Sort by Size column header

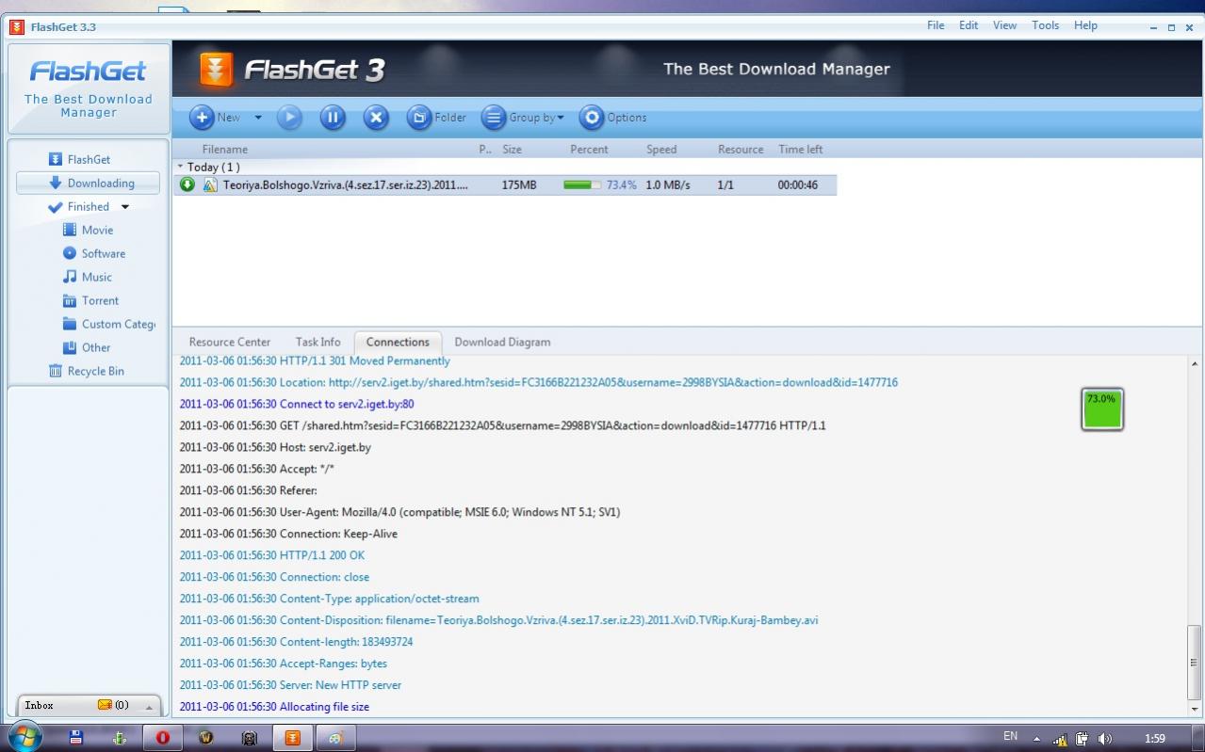[513, 150]
